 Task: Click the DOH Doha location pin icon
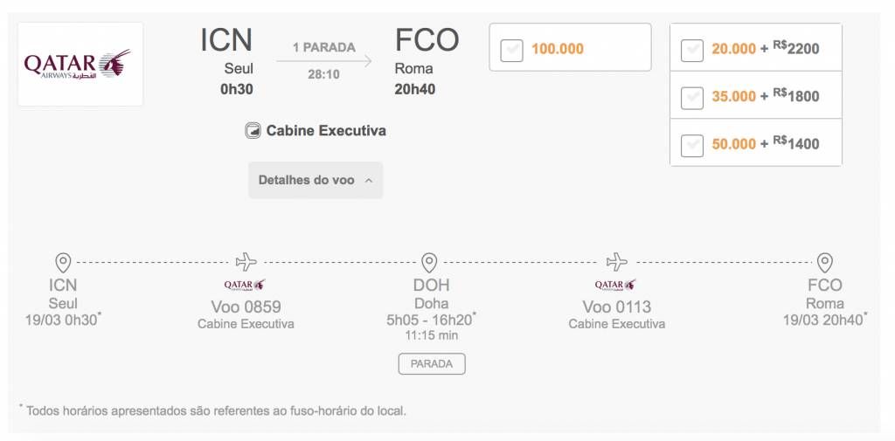[x=429, y=263]
